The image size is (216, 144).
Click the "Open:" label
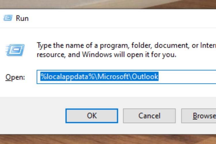point(15,77)
